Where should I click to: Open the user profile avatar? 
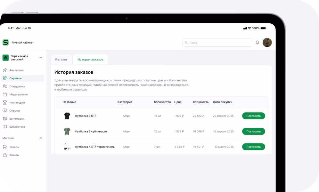267,43
